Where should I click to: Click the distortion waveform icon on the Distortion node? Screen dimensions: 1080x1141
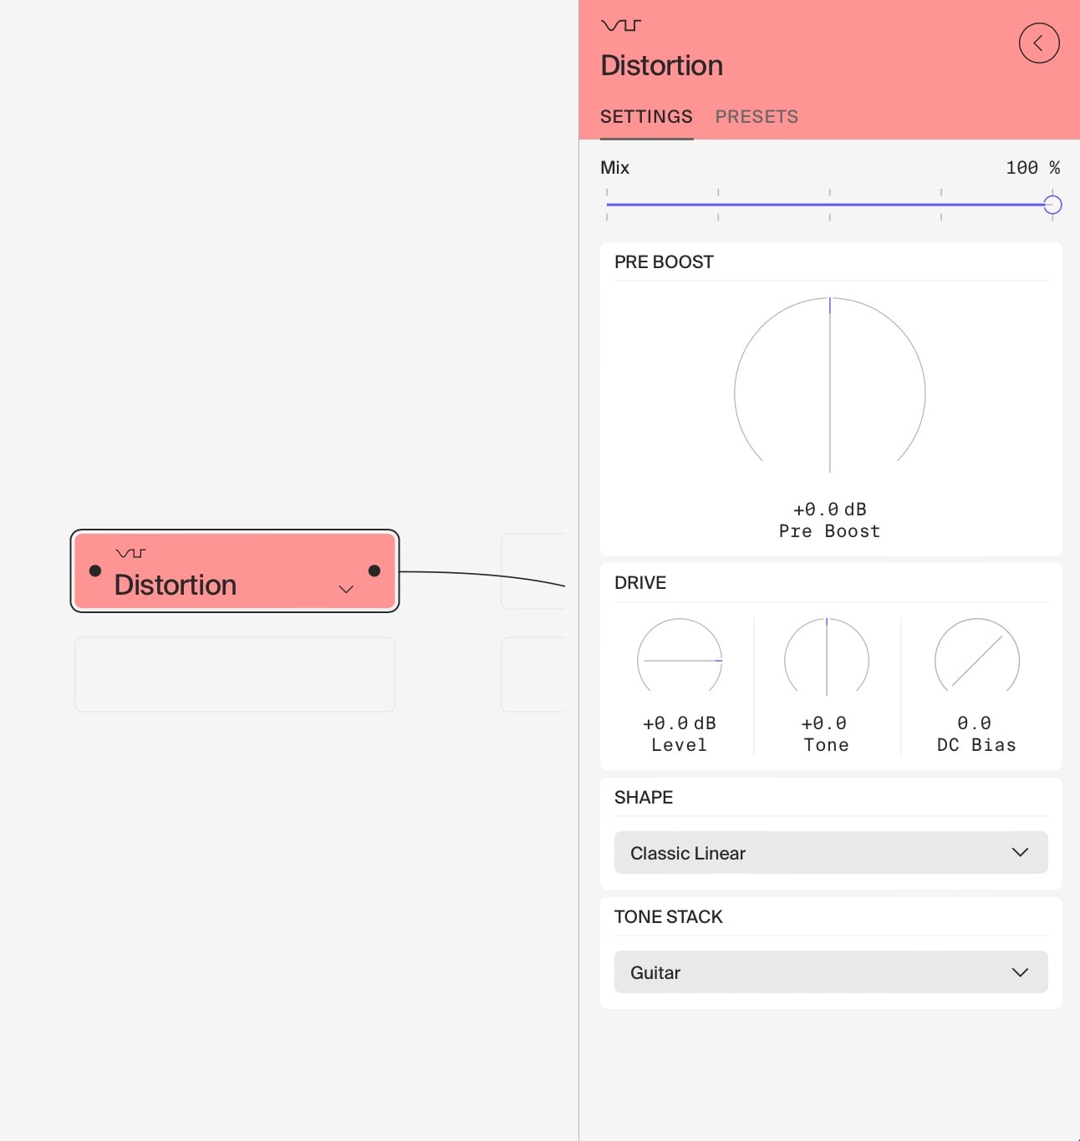(x=130, y=552)
